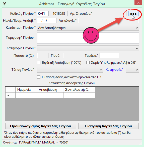Click the Περιγραφή Παγίου text area
This screenshot has height=147, width=144.
pos(88,38)
